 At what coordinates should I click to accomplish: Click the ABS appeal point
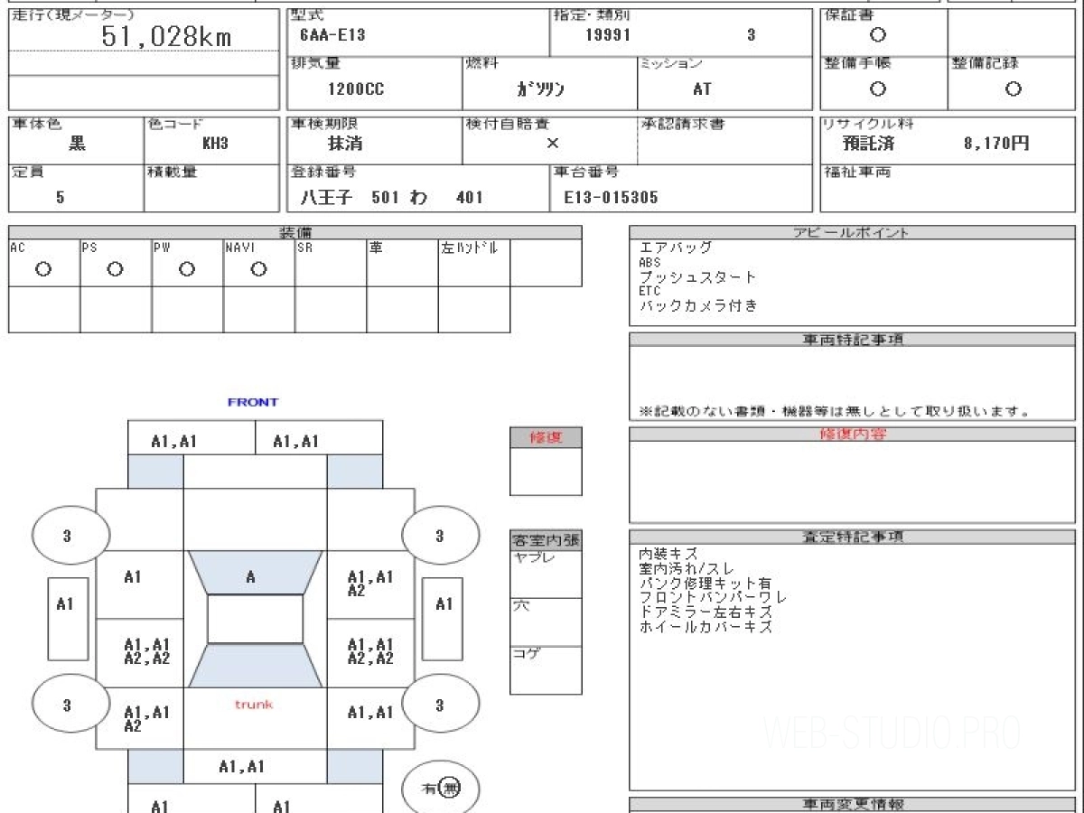click(x=649, y=262)
